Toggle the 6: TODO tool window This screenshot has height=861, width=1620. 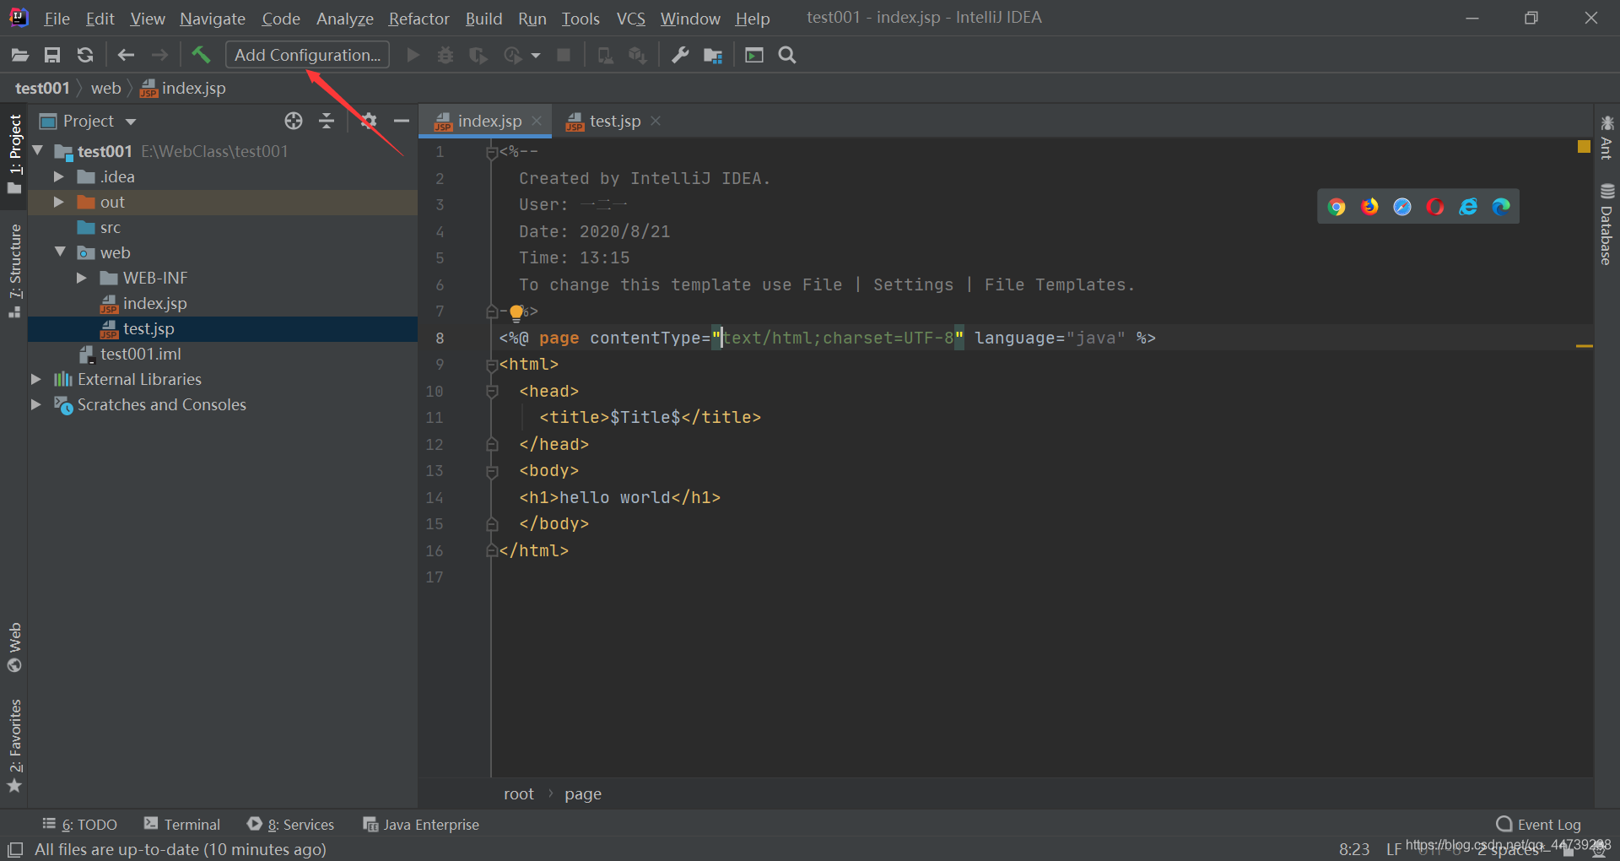click(x=80, y=825)
